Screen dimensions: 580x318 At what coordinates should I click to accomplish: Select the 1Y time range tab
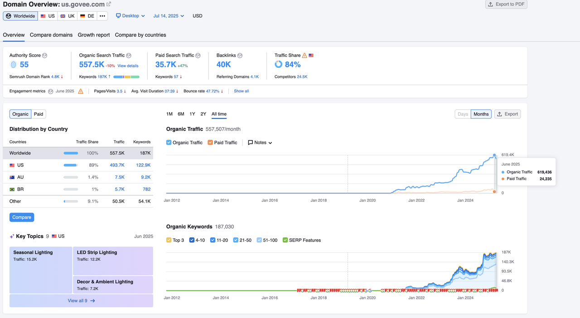pos(193,114)
